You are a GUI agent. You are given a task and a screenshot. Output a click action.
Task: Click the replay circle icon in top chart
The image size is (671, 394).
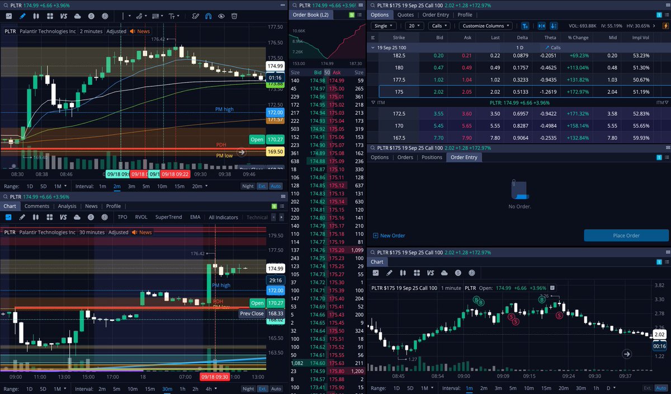pos(105,16)
